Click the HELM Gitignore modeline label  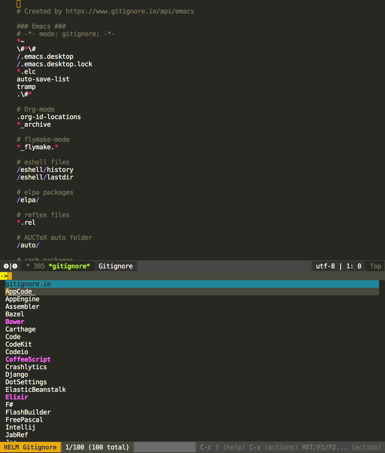pos(30,447)
